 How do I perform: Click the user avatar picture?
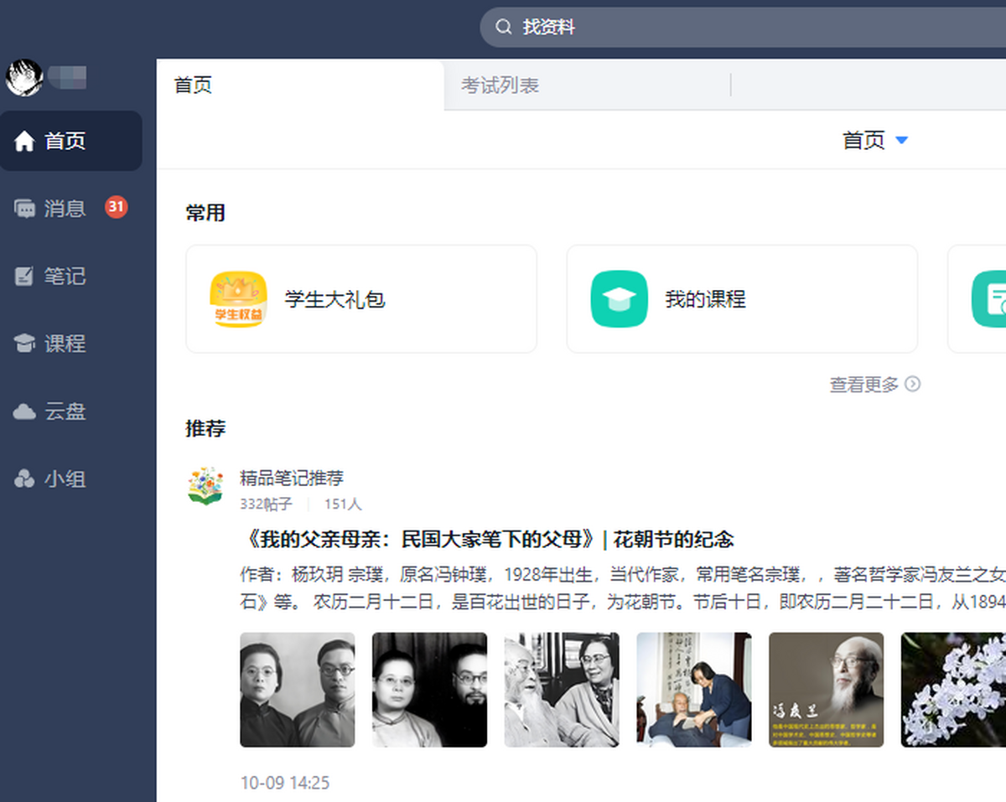23,78
